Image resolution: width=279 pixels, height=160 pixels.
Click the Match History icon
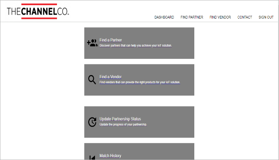click(x=92, y=158)
